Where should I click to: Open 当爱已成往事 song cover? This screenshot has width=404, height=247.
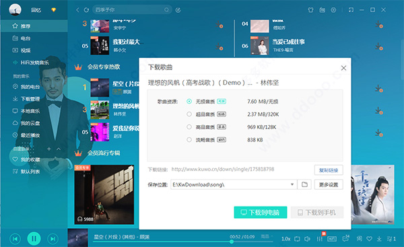point(260,45)
